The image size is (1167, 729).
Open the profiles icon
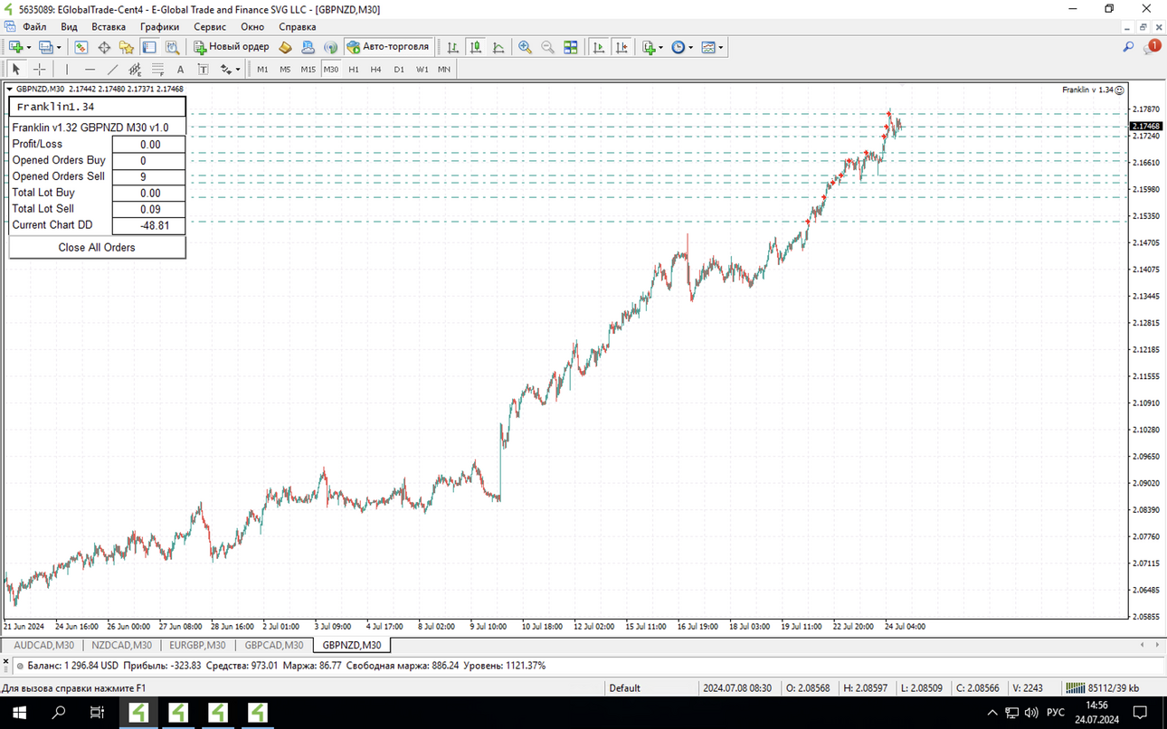47,47
